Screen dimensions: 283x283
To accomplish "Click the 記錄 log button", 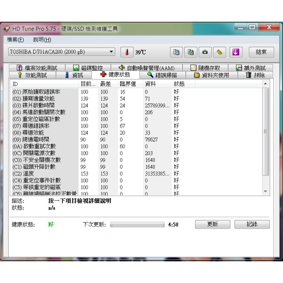I will (x=252, y=224).
